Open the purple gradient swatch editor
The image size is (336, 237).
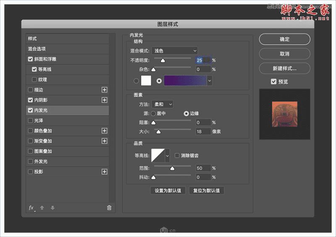[x=185, y=81]
